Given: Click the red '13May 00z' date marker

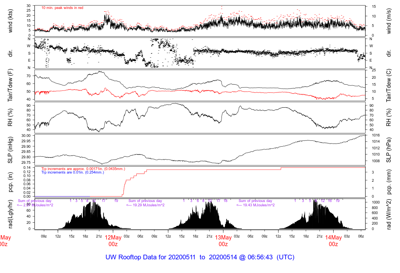Looking at the screenshot, I should pos(223,241).
